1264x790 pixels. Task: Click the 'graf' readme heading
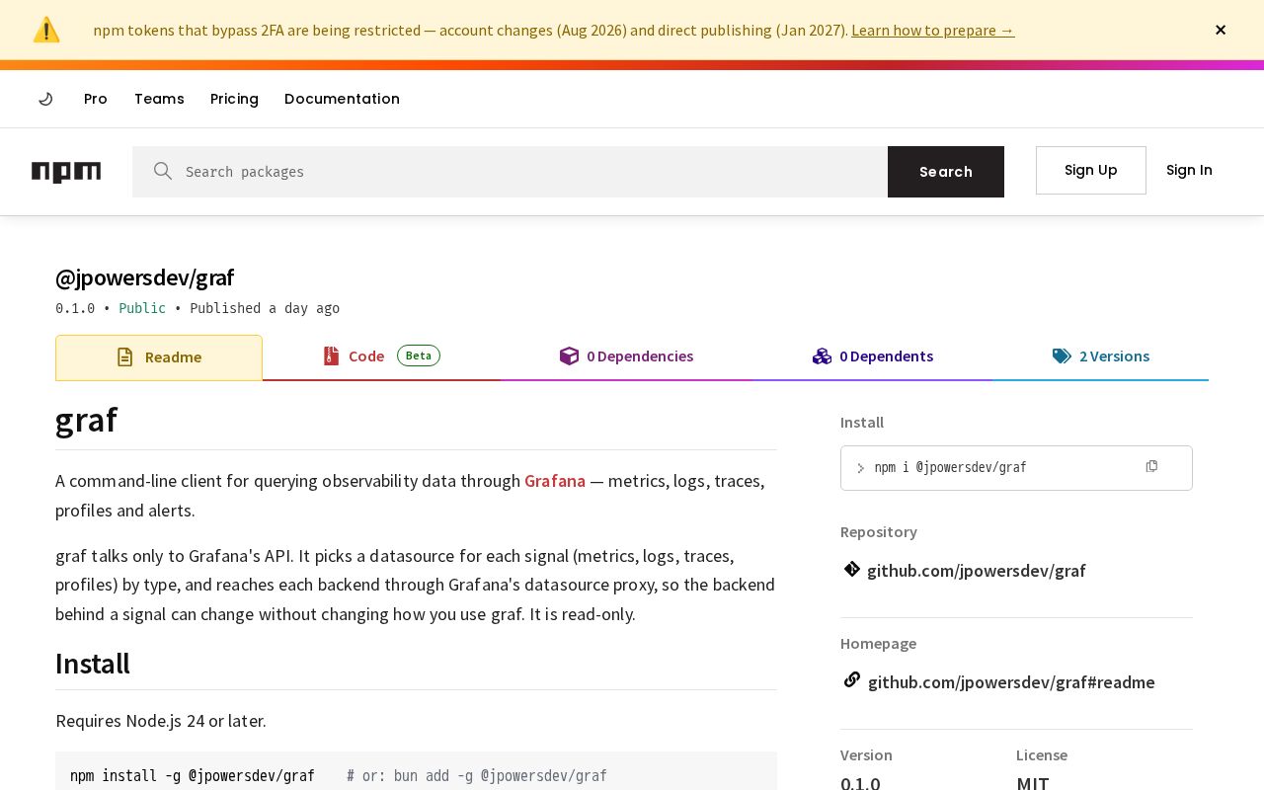pos(86,420)
